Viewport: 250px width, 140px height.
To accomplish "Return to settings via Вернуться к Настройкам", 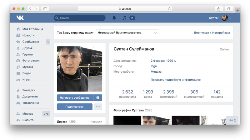I will pyautogui.click(x=212, y=33).
